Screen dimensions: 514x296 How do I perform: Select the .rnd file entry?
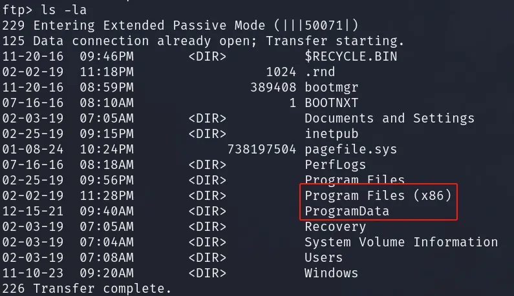320,72
